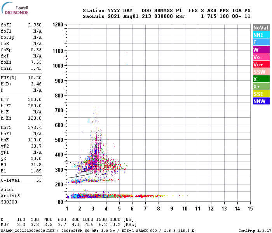The height and width of the screenshot is (233, 272).
Task: Click the 1280 km height axis label
Action: (58, 24)
